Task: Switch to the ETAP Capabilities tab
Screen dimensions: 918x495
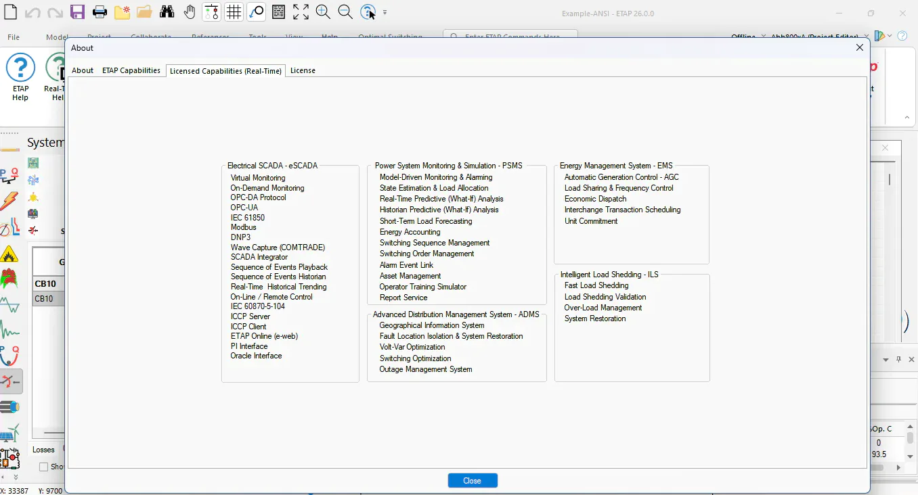Action: click(x=131, y=70)
